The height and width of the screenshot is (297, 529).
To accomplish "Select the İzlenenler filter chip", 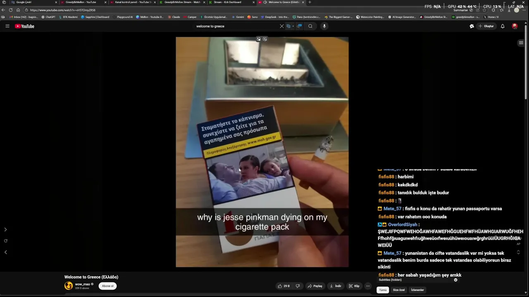I will 417,290.
